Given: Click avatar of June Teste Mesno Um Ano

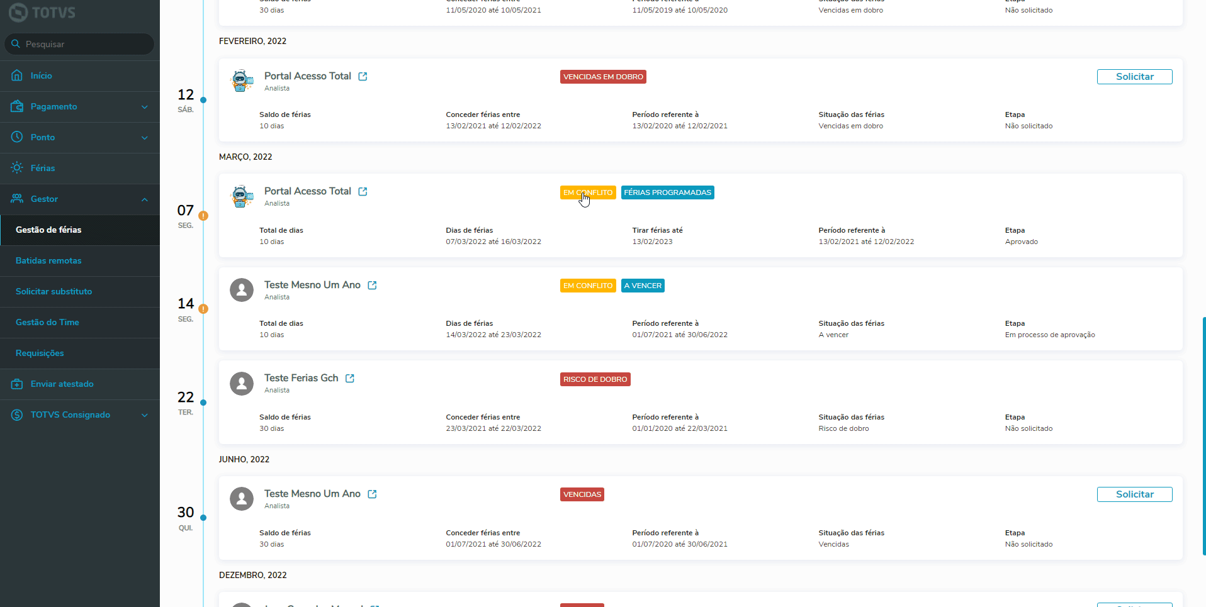Looking at the screenshot, I should click(x=242, y=499).
